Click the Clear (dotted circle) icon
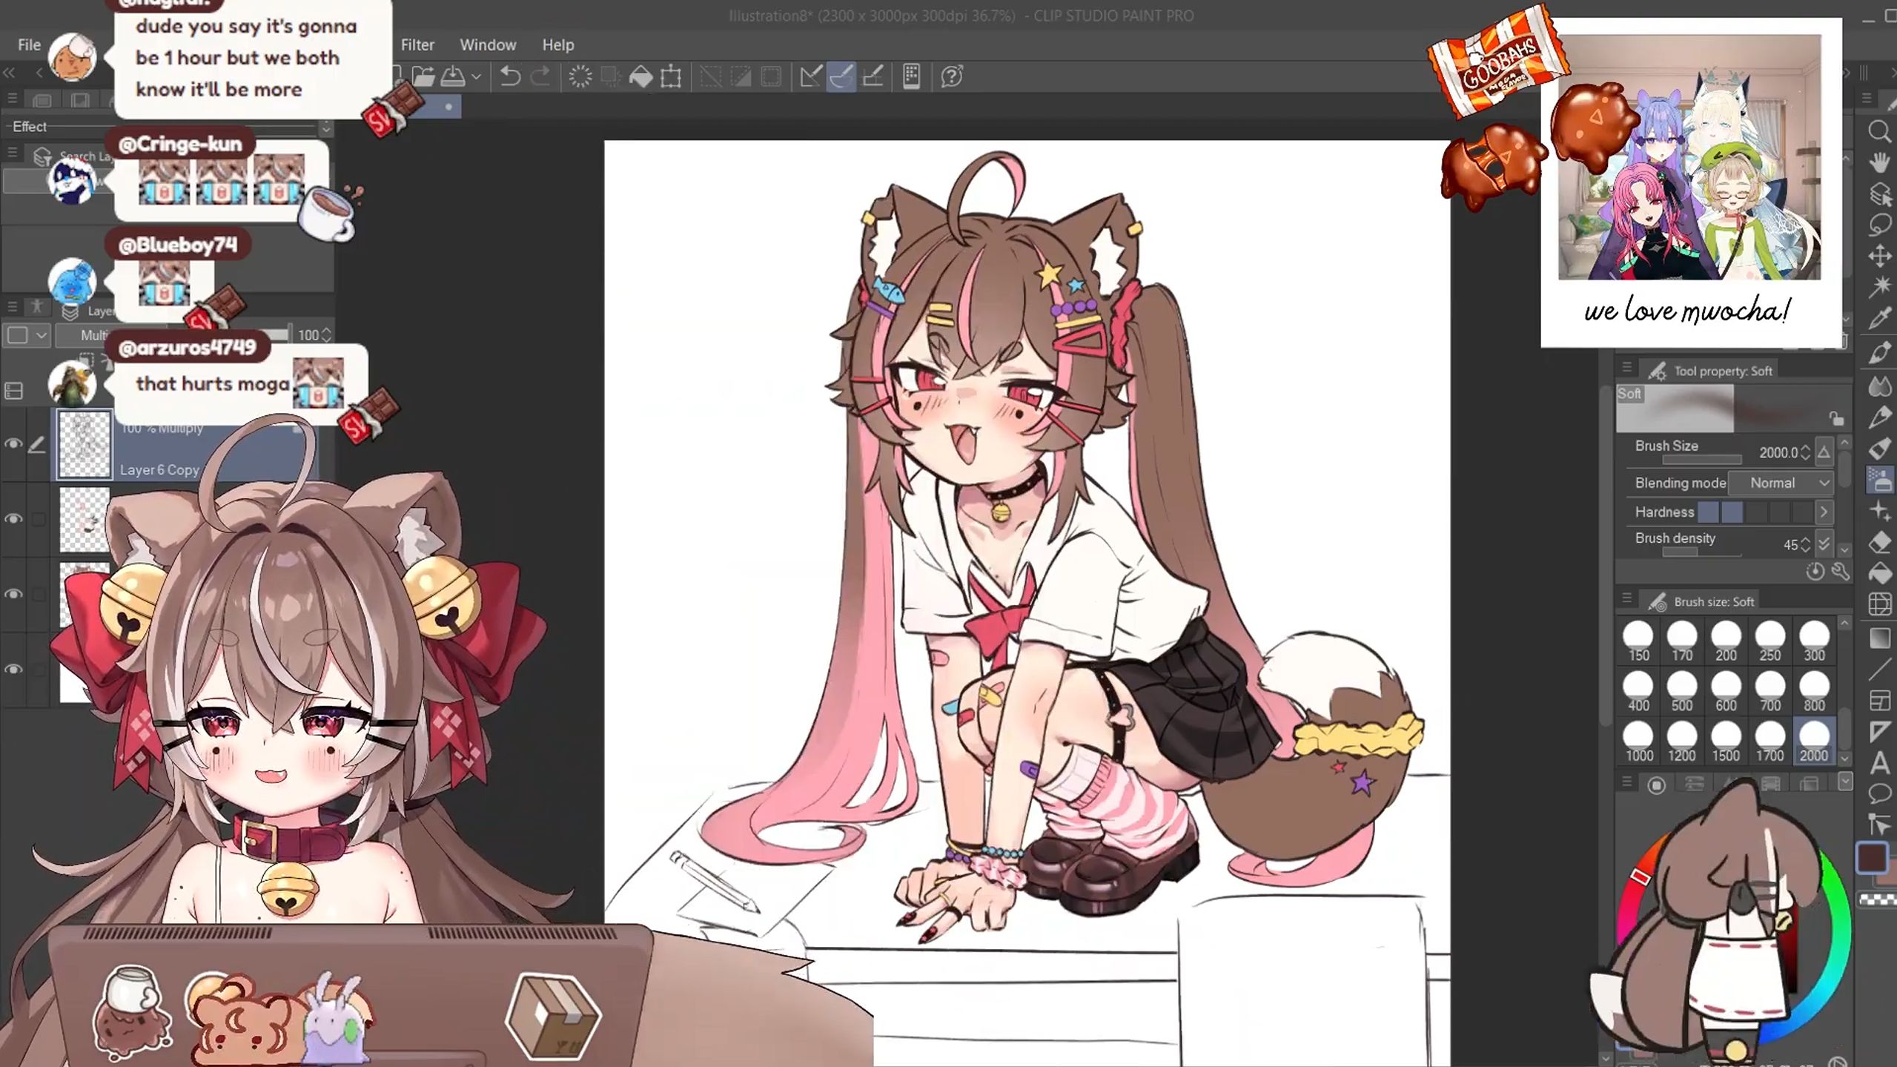 580,76
